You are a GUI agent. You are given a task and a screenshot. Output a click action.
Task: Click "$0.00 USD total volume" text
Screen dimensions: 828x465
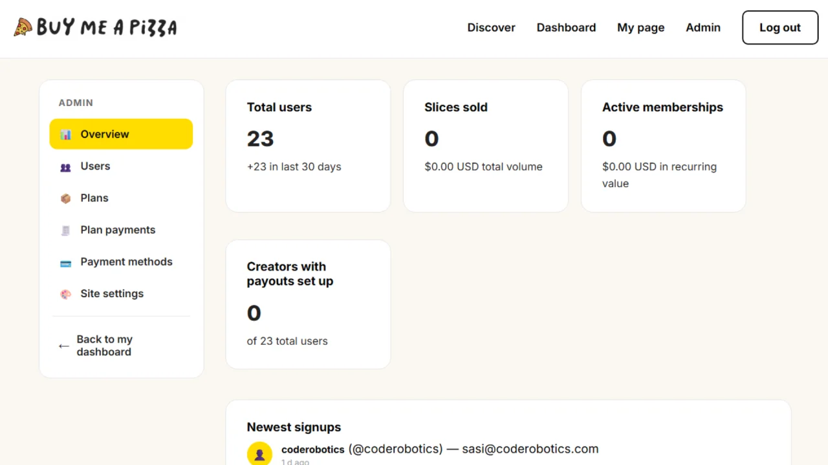click(484, 167)
